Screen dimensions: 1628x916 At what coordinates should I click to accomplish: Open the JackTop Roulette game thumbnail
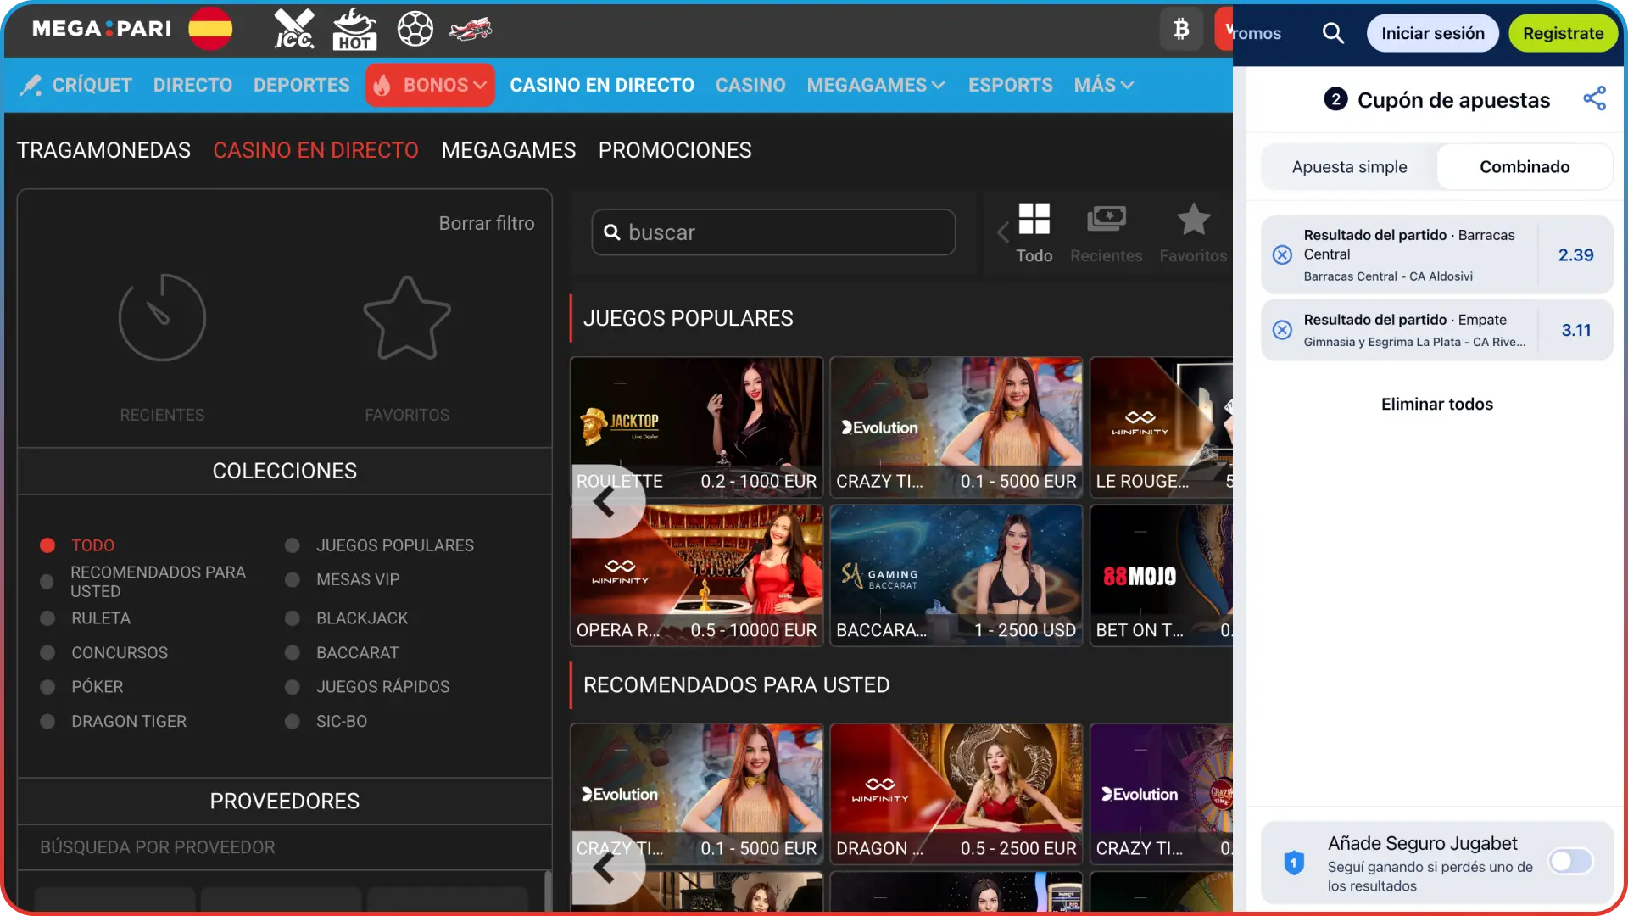coord(696,427)
